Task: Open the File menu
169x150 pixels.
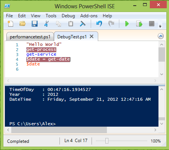Action: point(9,16)
